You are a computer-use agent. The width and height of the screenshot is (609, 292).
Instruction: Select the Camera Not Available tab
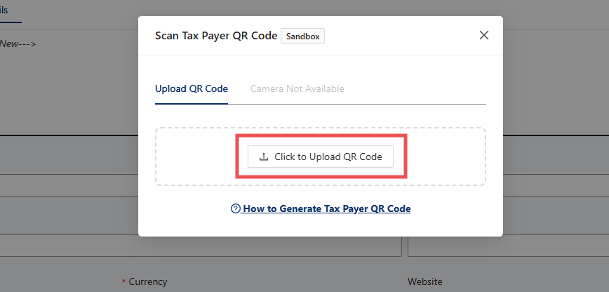(x=297, y=89)
